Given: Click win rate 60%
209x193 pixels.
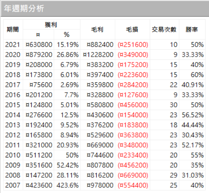Looking at the screenshot, I should click(197, 75).
